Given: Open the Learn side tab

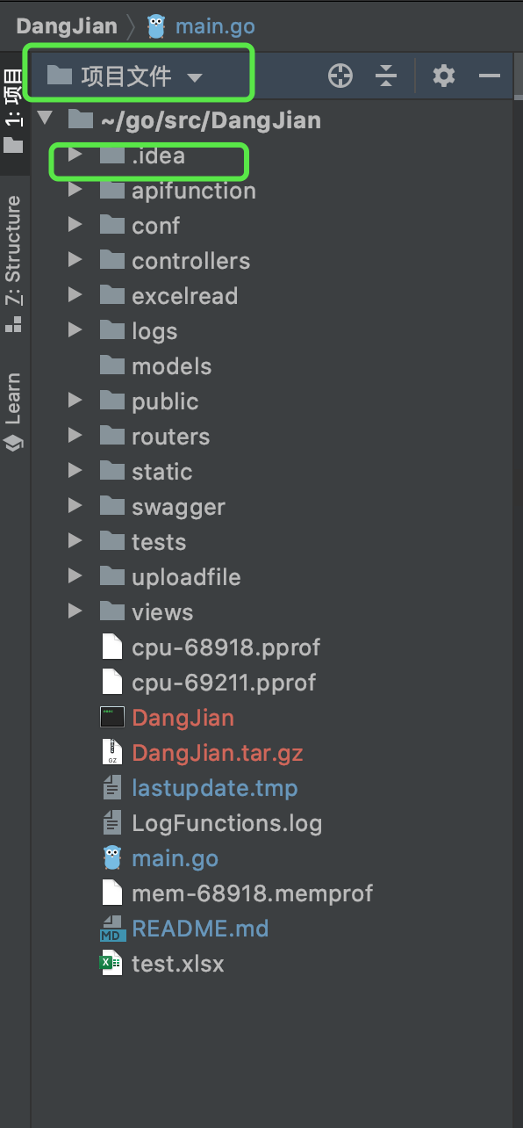Looking at the screenshot, I should tap(14, 411).
